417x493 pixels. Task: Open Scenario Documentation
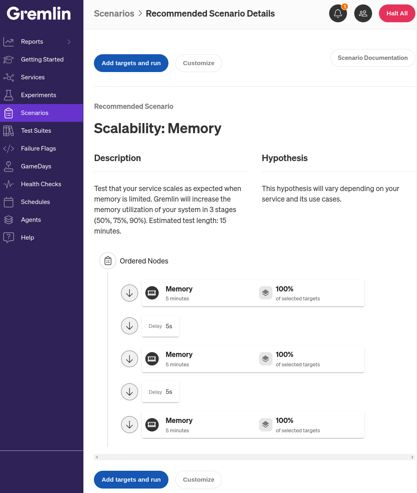pyautogui.click(x=373, y=58)
